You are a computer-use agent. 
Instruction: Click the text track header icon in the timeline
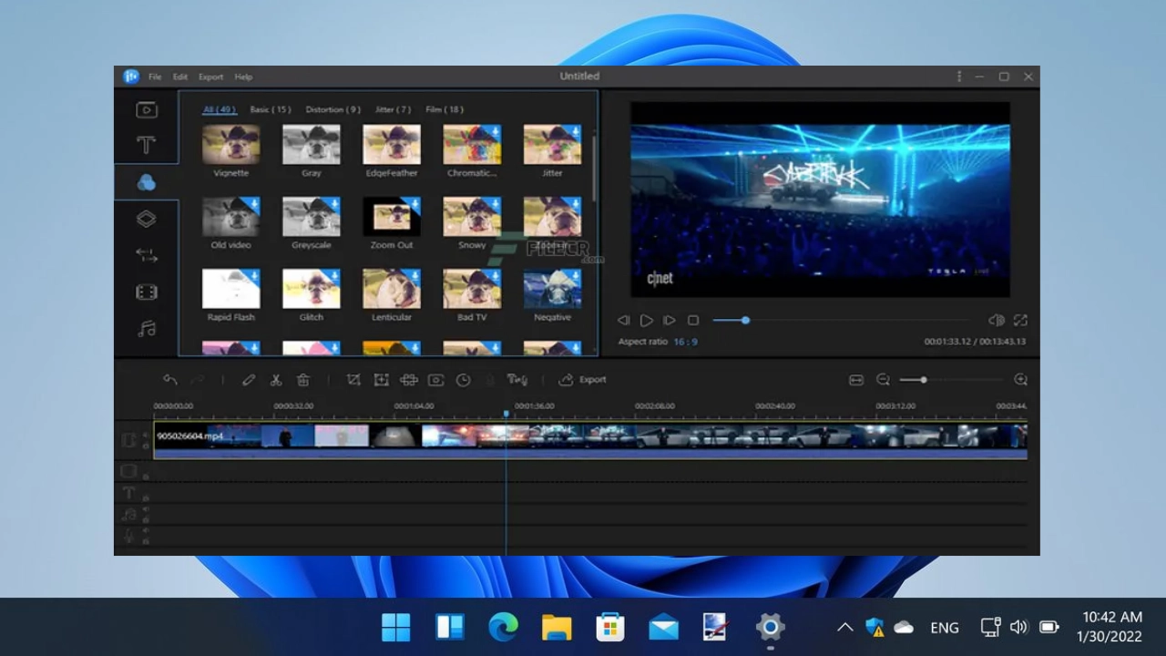pyautogui.click(x=128, y=493)
